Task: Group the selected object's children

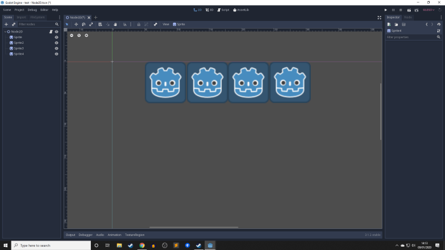Action: click(x=146, y=24)
